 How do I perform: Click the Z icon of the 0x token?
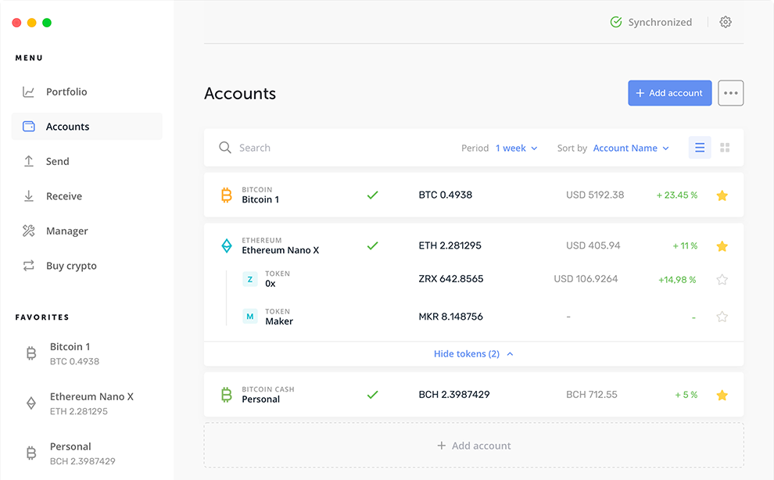pyautogui.click(x=249, y=279)
